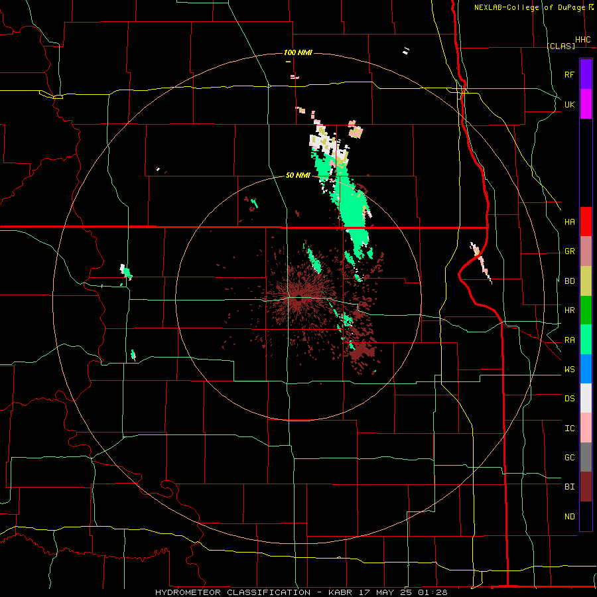Click the GR legend color swatch
The image size is (597, 597).
click(x=586, y=251)
